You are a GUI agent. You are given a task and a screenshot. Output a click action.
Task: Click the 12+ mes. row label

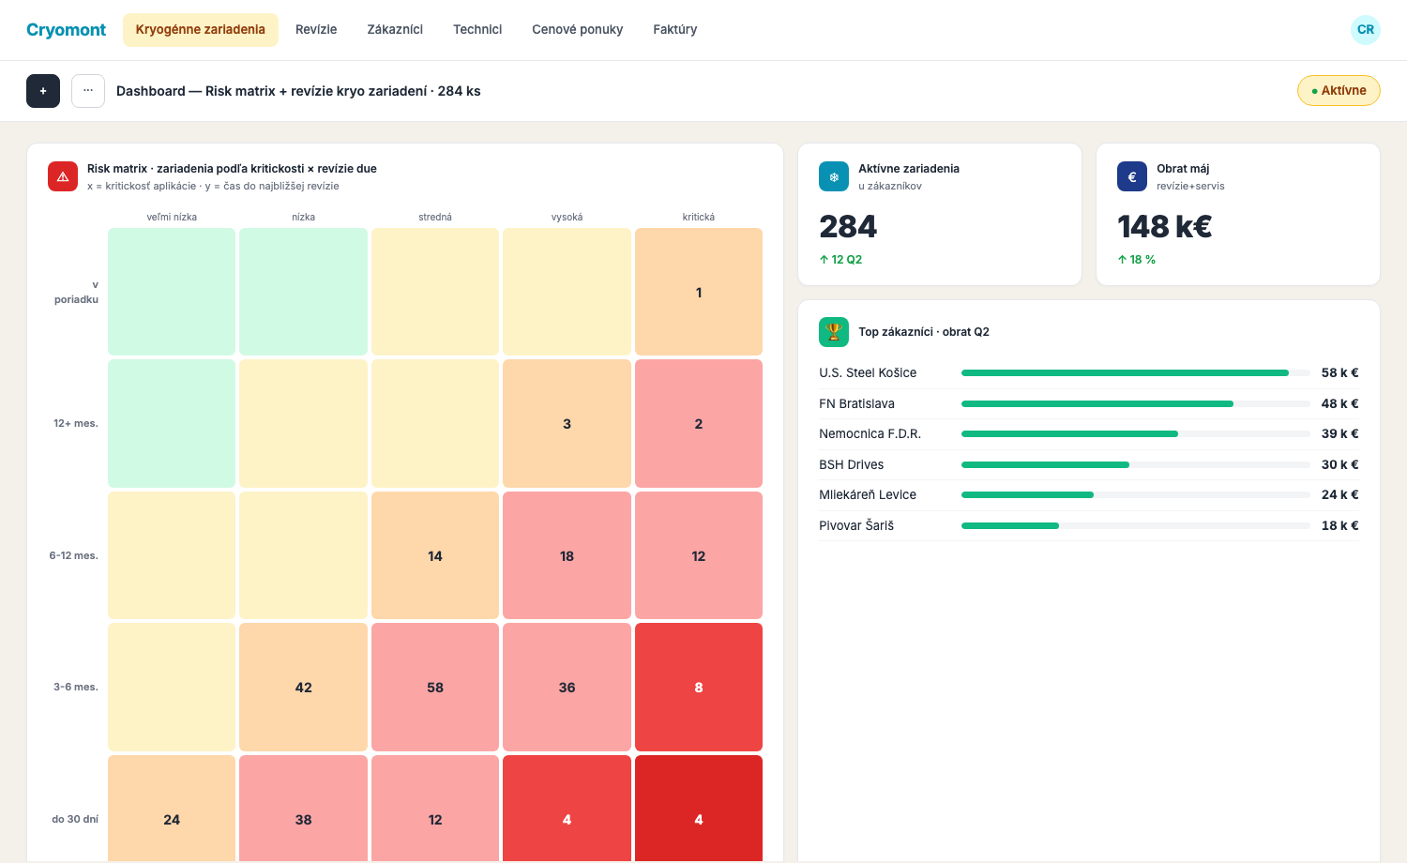pos(76,424)
